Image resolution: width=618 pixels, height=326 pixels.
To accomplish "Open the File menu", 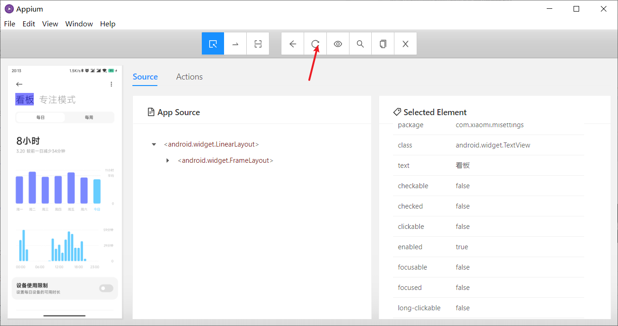I will [x=10, y=24].
